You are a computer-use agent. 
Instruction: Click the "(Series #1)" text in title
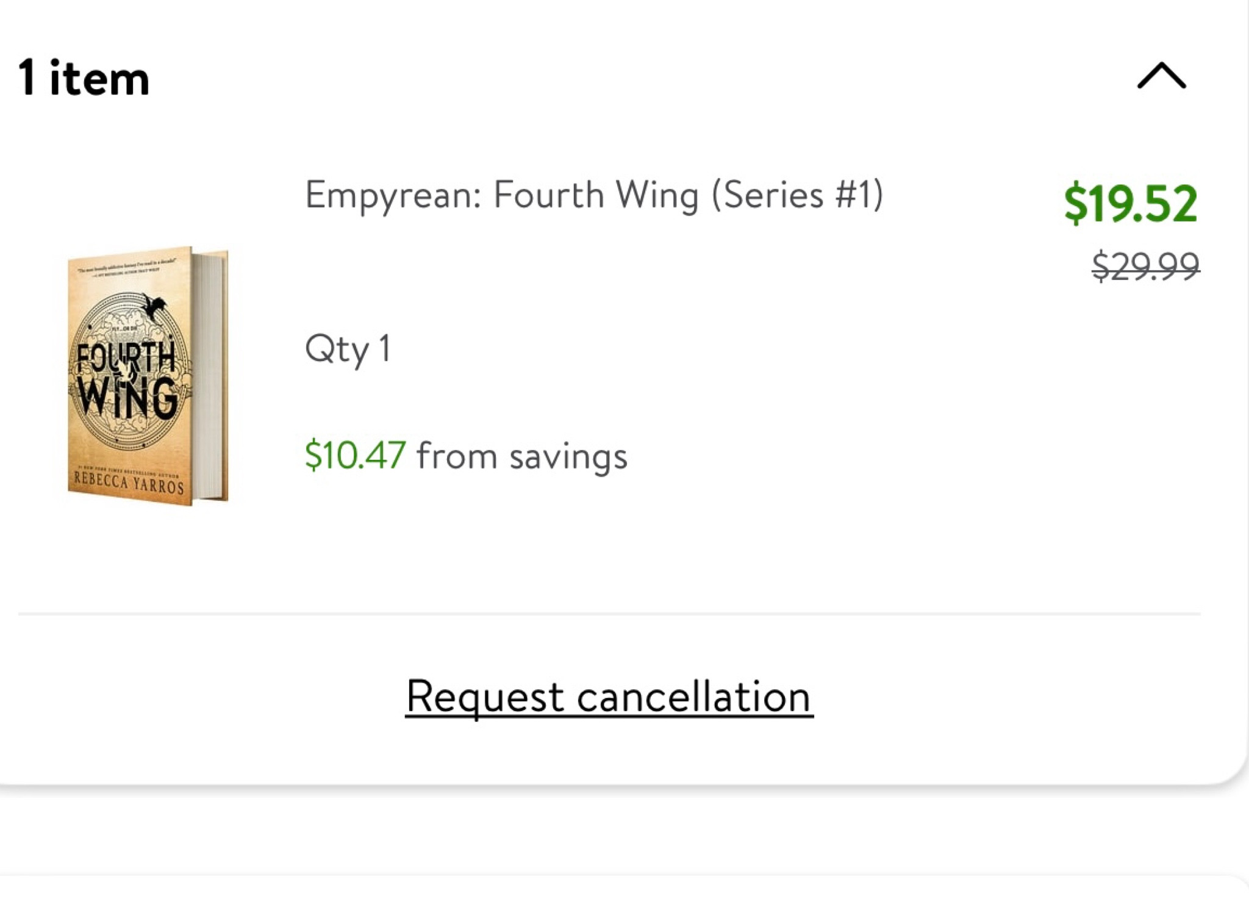tap(796, 195)
